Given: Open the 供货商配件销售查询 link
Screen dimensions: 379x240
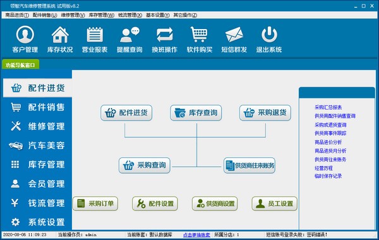Looking at the screenshot, I should 335,116.
